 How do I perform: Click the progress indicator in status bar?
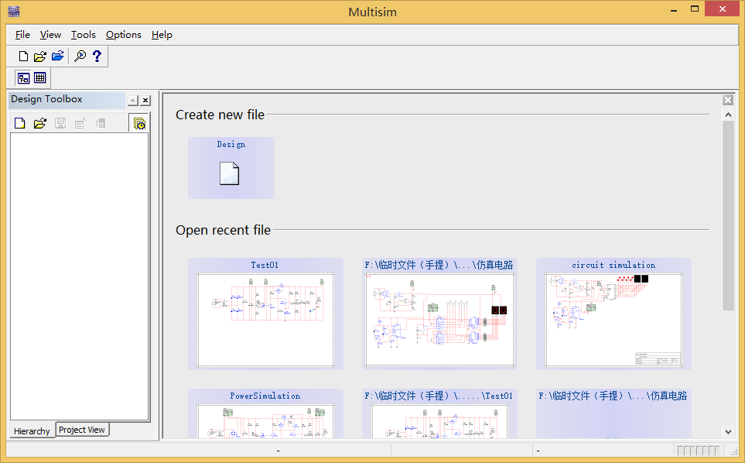(699, 450)
